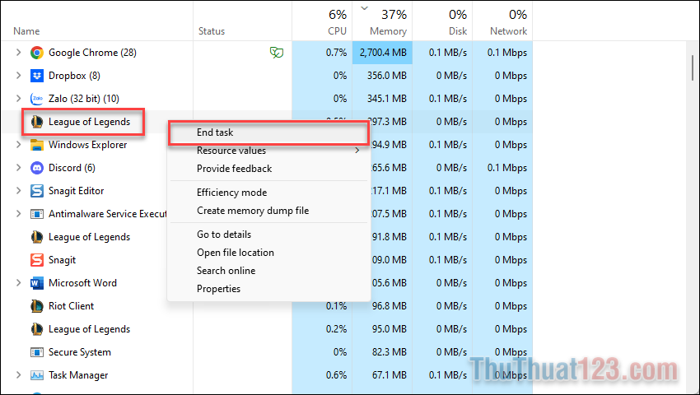Expand the Google Chrome process group
Screen dimensions: 700x395
tap(18, 52)
